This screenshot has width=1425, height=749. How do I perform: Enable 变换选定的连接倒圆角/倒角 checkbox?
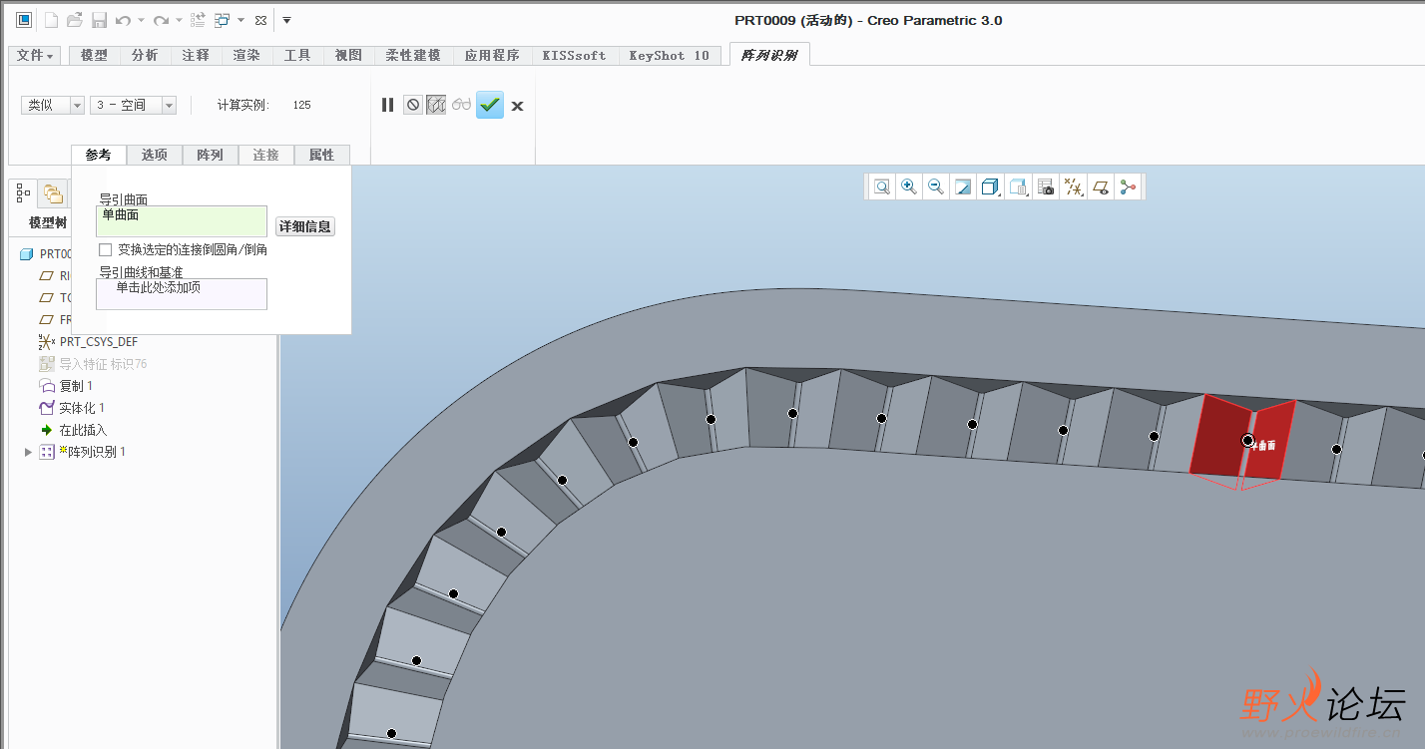point(106,250)
